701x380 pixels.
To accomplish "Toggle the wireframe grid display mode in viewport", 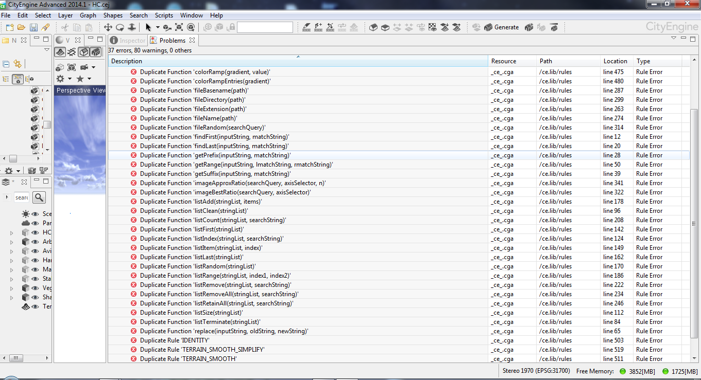I will coord(72,52).
